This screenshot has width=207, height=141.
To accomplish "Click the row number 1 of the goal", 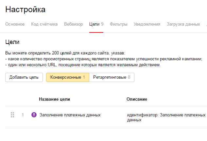I will pos(23,115).
